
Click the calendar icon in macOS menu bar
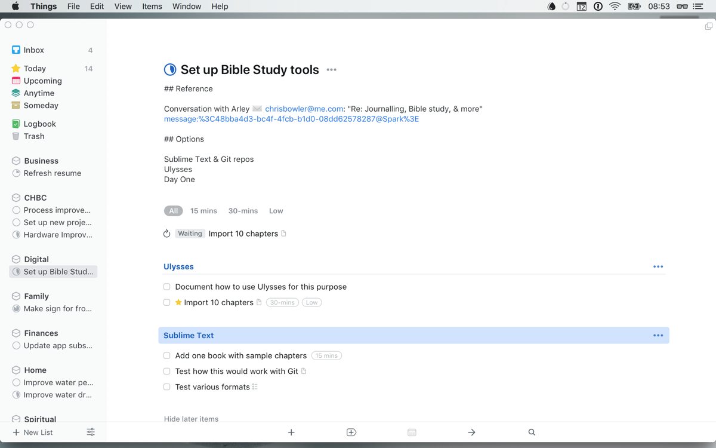coord(582,7)
